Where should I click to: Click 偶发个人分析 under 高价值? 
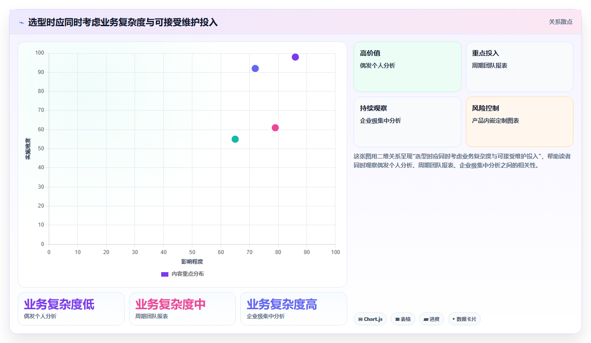pyautogui.click(x=377, y=66)
